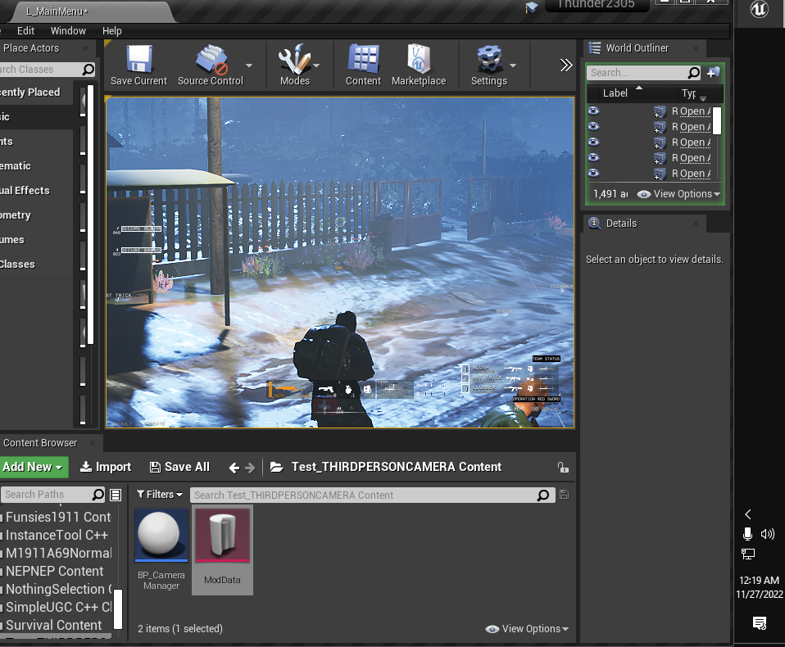Open the Help menu
The image size is (785, 647).
click(111, 31)
